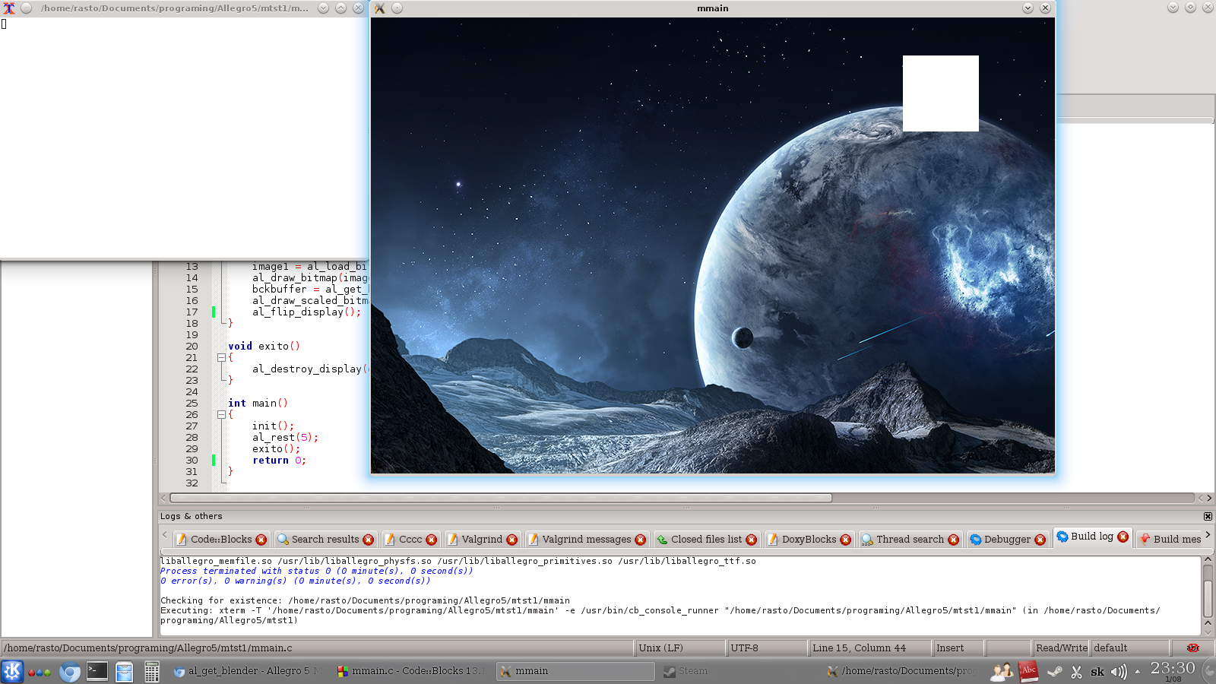Launch Chromium browser from the taskbar
Viewport: 1216px width, 684px height.
point(69,672)
